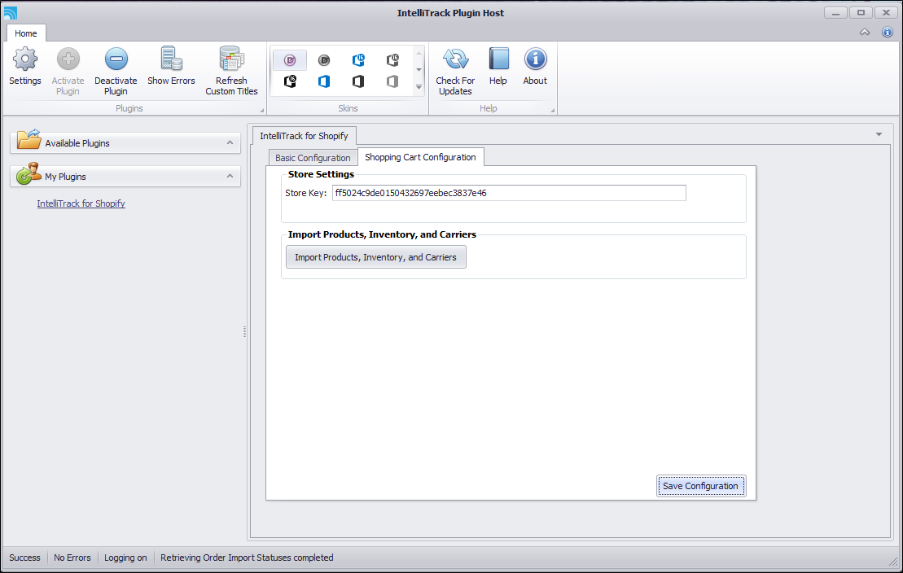The height and width of the screenshot is (573, 903).
Task: Choose the blue Office 2016 skin
Action: click(x=358, y=60)
